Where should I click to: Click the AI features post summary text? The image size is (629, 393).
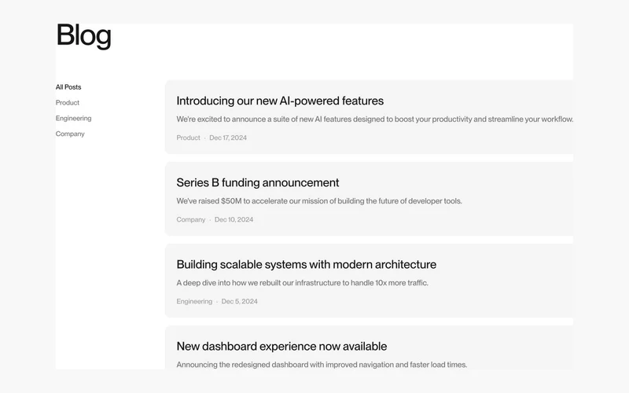(375, 119)
